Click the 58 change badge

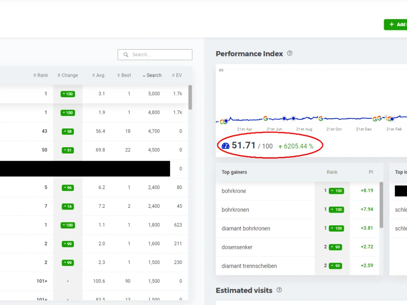(68, 131)
